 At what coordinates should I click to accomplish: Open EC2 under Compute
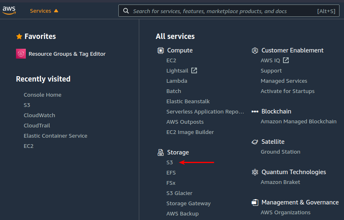pyautogui.click(x=171, y=60)
